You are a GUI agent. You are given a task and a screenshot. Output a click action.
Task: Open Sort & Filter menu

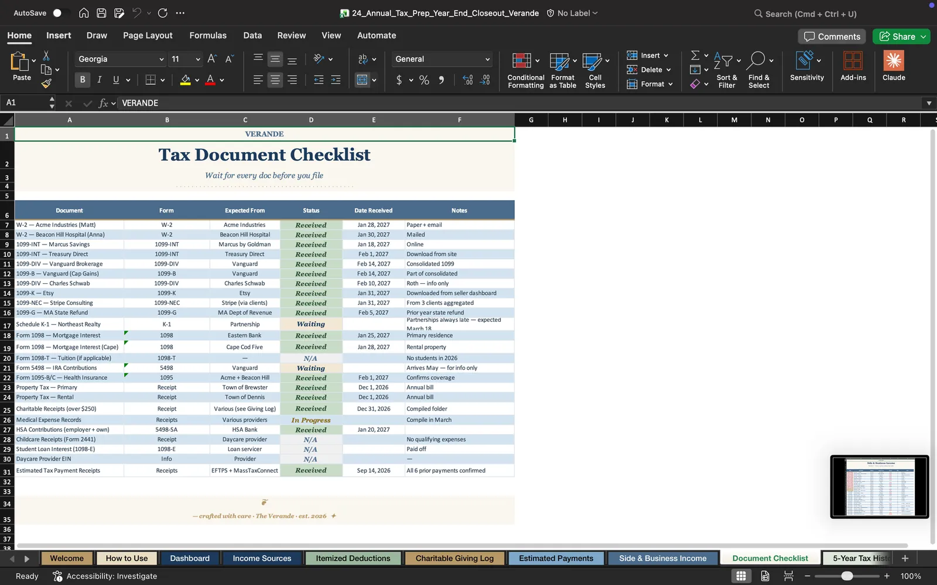[727, 70]
